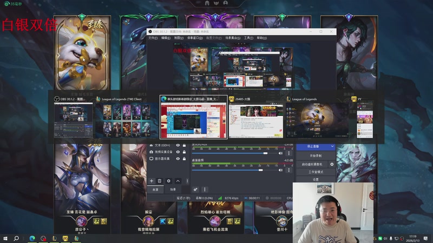Toggle lock on 视频采集设备 source
The width and height of the screenshot is (433, 243).
click(184, 152)
